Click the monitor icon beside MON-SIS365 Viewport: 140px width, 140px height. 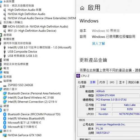point(5,27)
